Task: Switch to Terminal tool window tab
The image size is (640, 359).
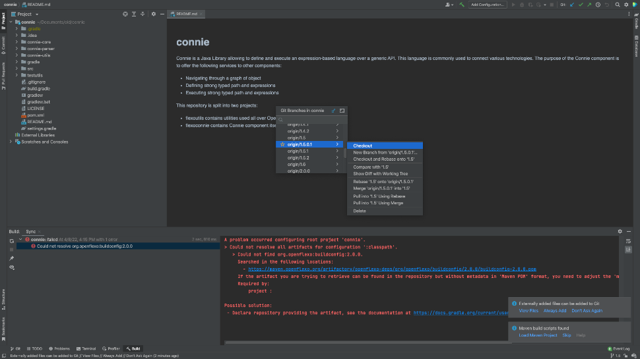Action: tap(86, 349)
